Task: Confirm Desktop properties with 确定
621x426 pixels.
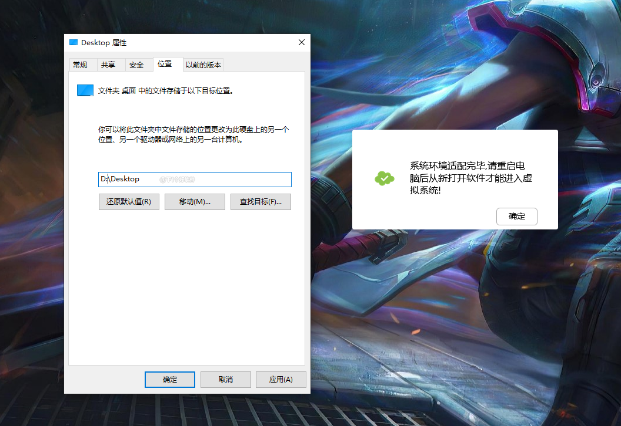Action: [170, 380]
